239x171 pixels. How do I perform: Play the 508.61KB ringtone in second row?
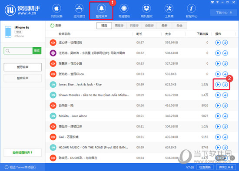218,53
